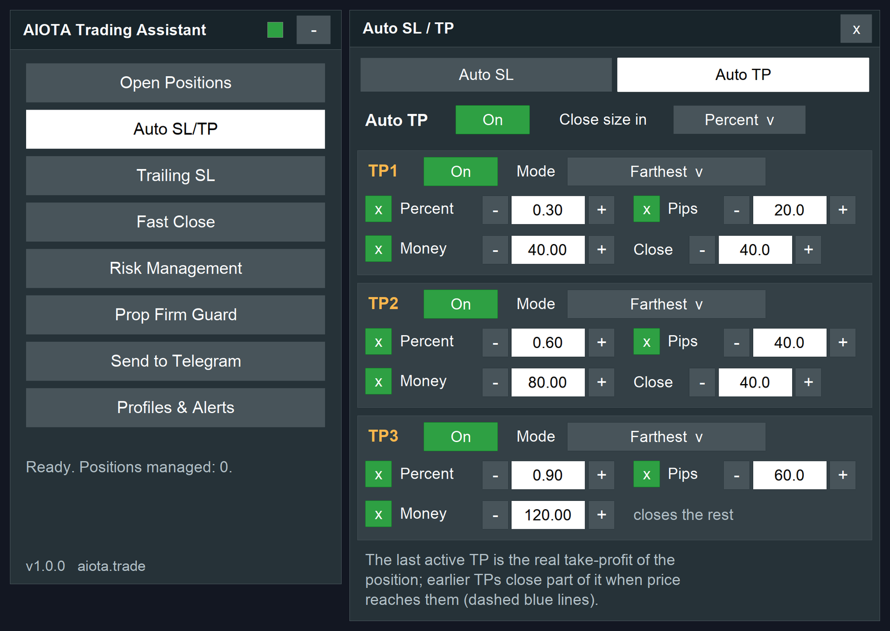Decrease TP2 Percent value with minus

click(495, 342)
